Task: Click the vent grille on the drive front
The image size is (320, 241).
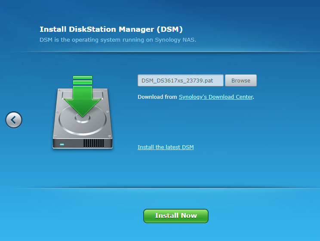Action: (94, 143)
